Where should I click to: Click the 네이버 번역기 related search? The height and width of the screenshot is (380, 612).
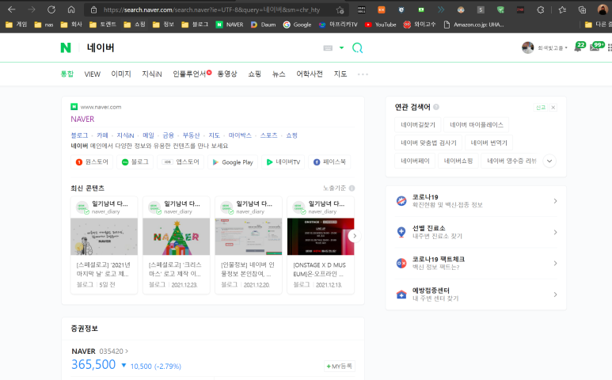[x=488, y=142]
